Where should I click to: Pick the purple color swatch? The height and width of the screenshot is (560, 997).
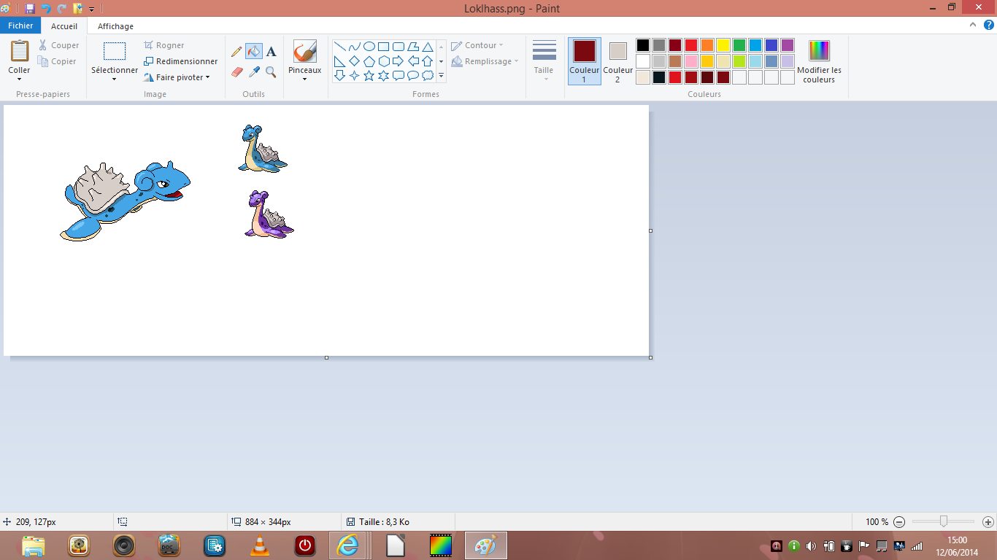pyautogui.click(x=788, y=45)
